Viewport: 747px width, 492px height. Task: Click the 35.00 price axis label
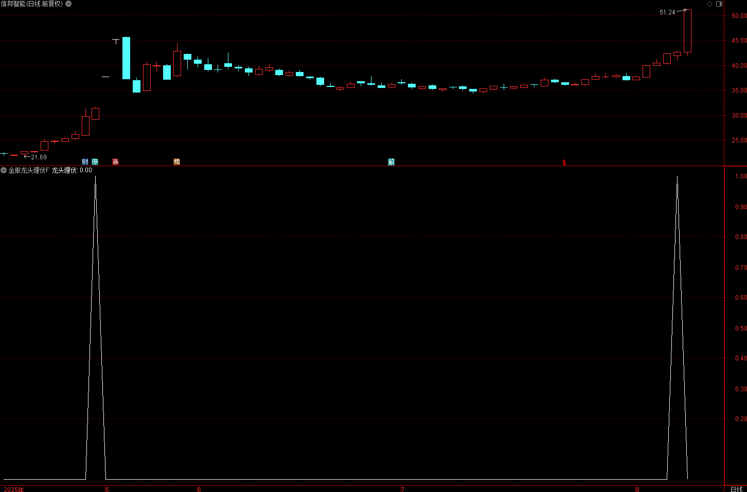[739, 90]
